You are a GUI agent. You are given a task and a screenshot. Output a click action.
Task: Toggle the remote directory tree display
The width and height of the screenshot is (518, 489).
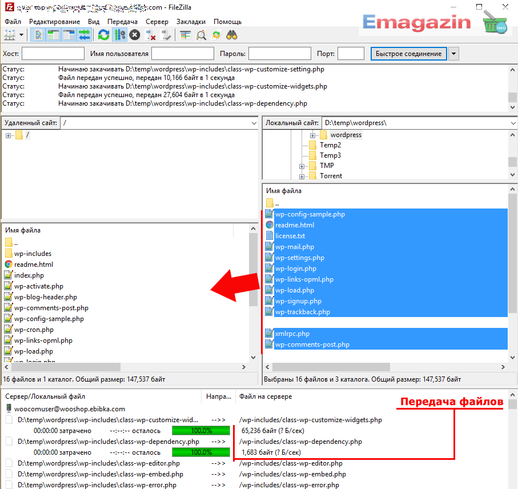pyautogui.click(x=69, y=35)
